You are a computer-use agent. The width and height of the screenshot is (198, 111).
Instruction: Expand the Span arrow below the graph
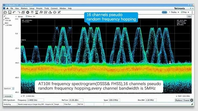coord(176,96)
